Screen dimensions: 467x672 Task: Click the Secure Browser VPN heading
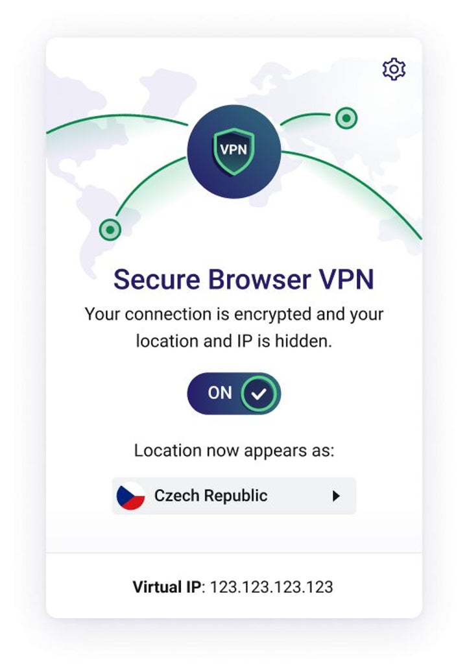[x=244, y=280]
